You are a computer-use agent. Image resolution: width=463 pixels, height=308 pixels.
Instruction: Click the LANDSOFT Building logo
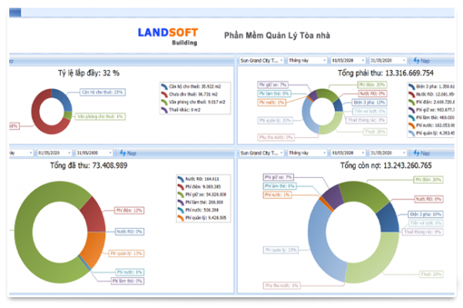[x=167, y=36]
